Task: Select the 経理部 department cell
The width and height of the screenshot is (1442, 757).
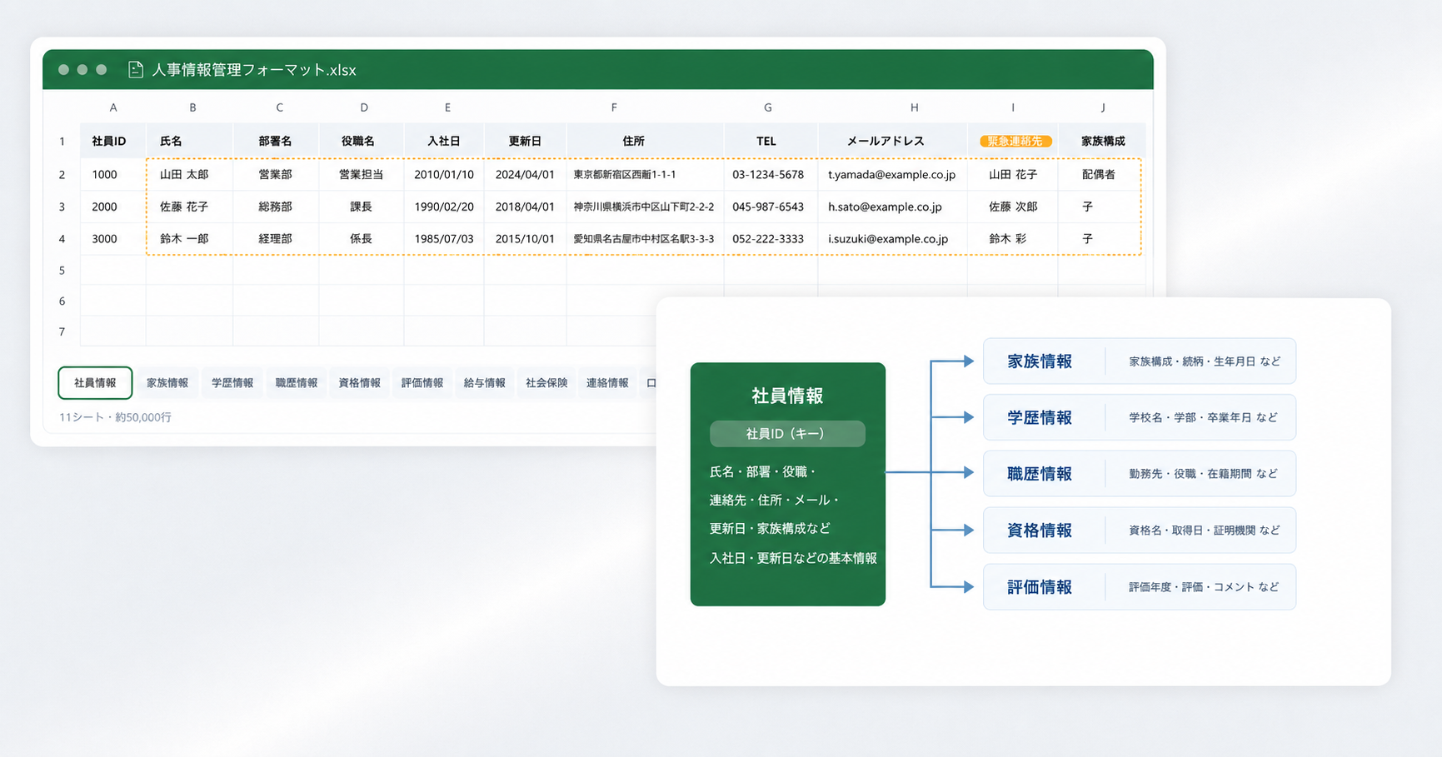Action: [276, 239]
